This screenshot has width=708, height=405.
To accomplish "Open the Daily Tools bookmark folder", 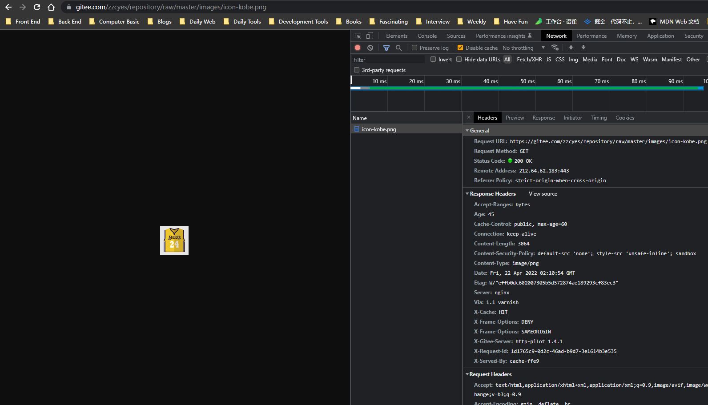I will [x=242, y=21].
